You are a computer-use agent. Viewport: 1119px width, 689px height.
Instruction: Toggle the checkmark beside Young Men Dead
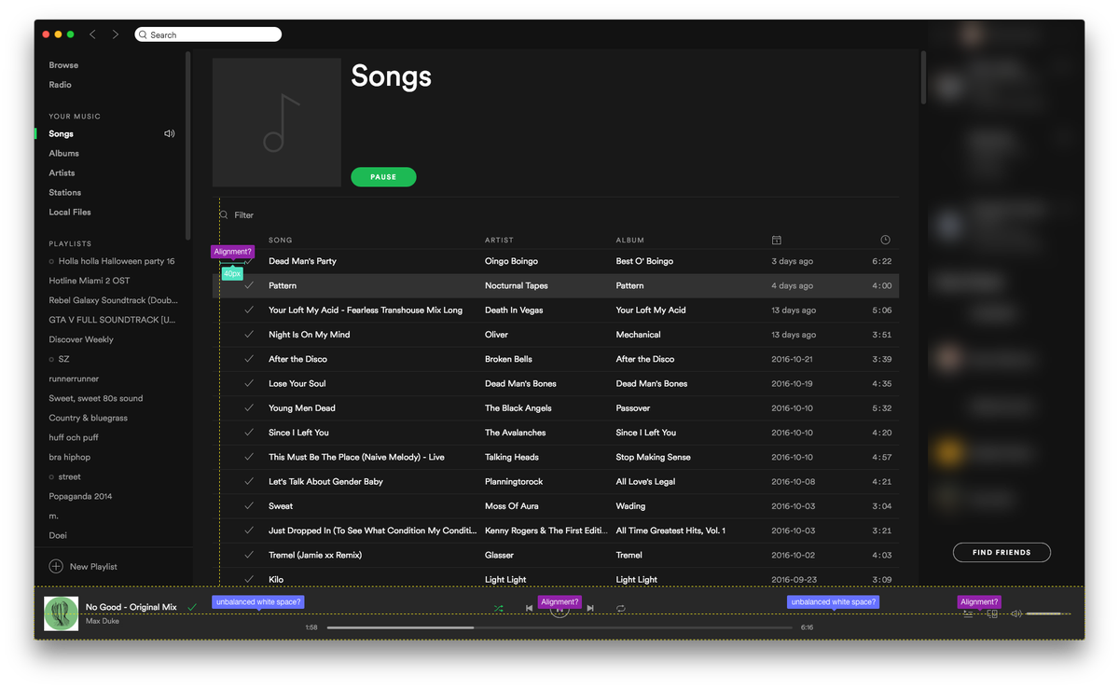pyautogui.click(x=249, y=408)
